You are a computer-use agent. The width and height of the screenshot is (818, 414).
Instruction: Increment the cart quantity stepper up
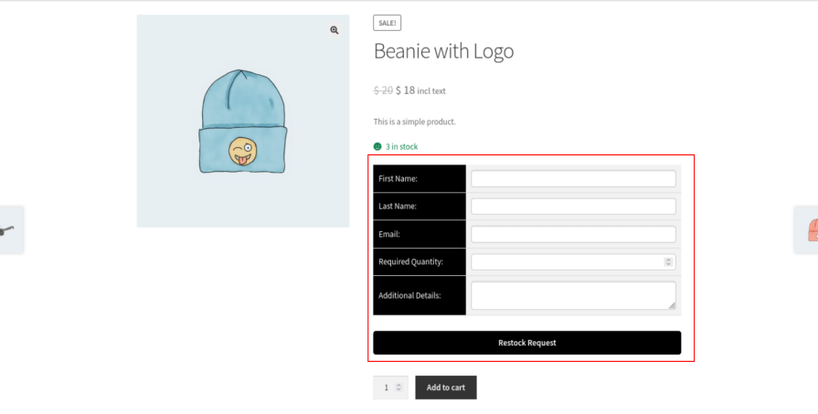398,385
